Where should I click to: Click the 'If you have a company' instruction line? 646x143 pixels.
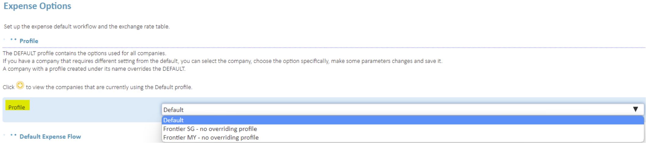click(222, 61)
